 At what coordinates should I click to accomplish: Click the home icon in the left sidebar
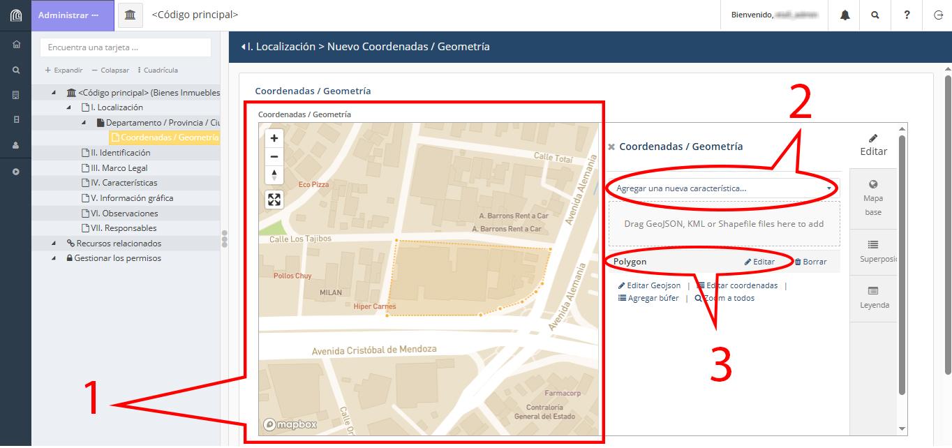15,45
